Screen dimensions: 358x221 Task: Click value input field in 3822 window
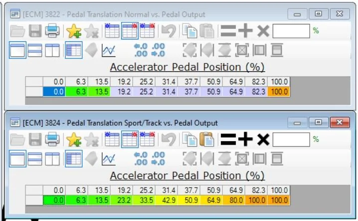[291, 31]
